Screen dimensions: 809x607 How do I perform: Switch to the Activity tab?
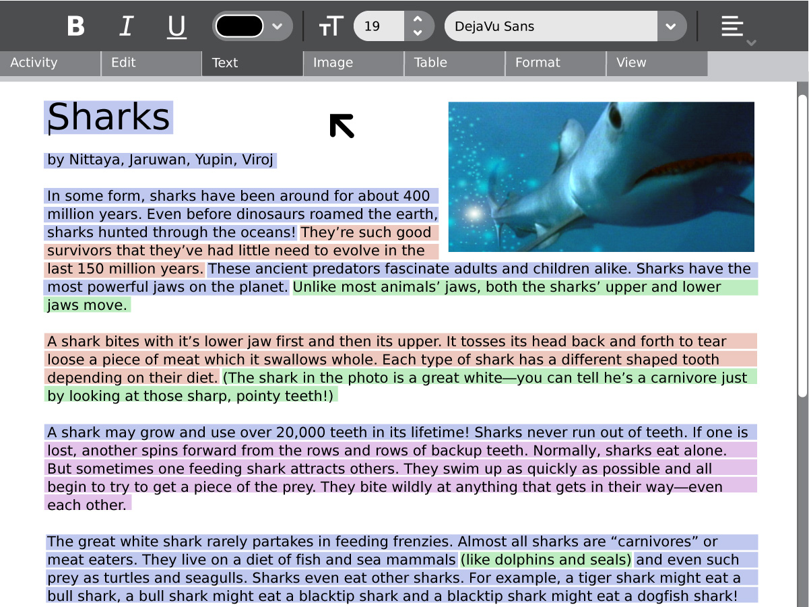51,63
